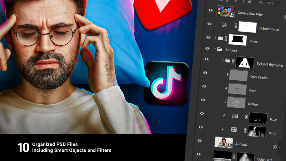286x161 pixels.
Task: Open the Fill percentage dropdown arrow
Action: pos(279,4)
